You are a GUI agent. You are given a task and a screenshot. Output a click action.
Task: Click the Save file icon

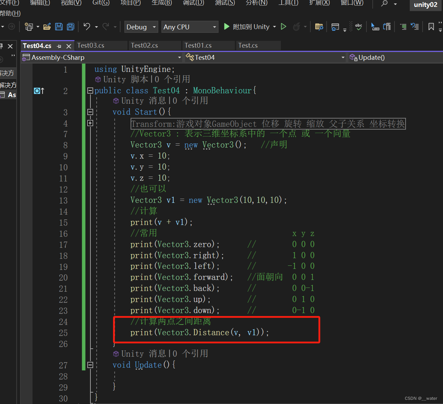59,27
